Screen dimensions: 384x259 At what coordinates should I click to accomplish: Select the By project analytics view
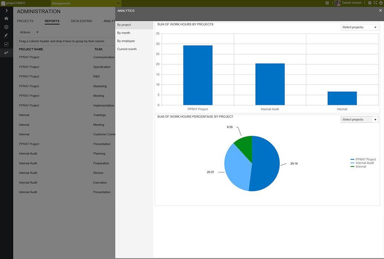pos(134,25)
